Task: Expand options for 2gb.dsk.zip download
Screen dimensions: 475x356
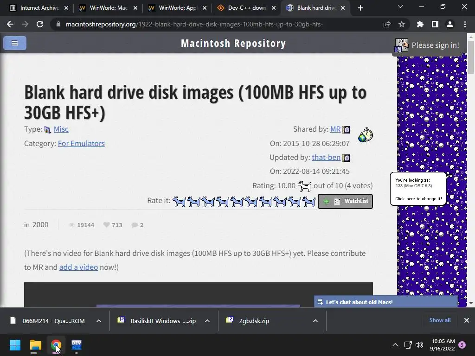Action: click(x=315, y=321)
